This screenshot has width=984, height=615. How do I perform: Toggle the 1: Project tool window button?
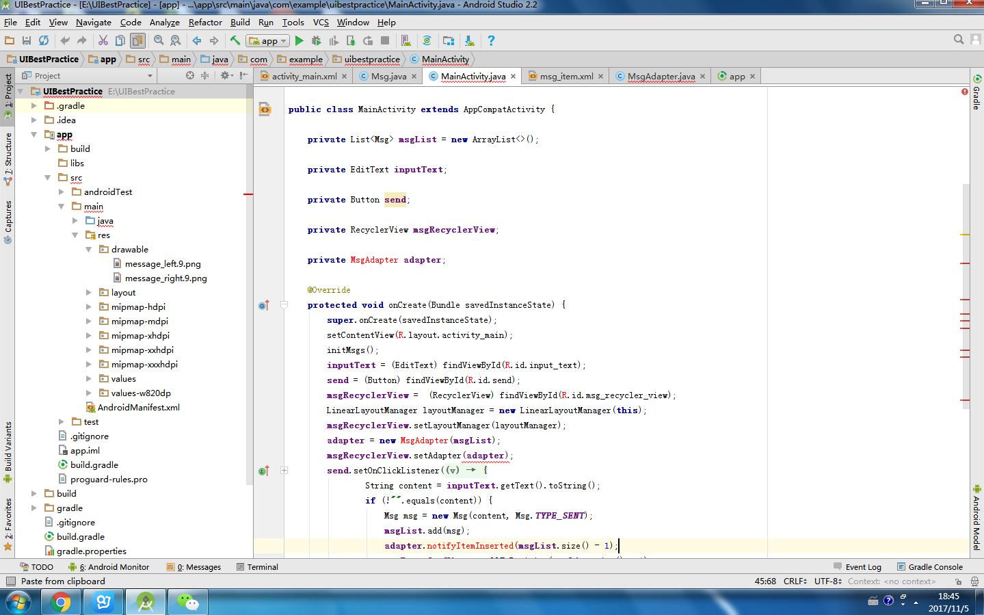point(8,96)
